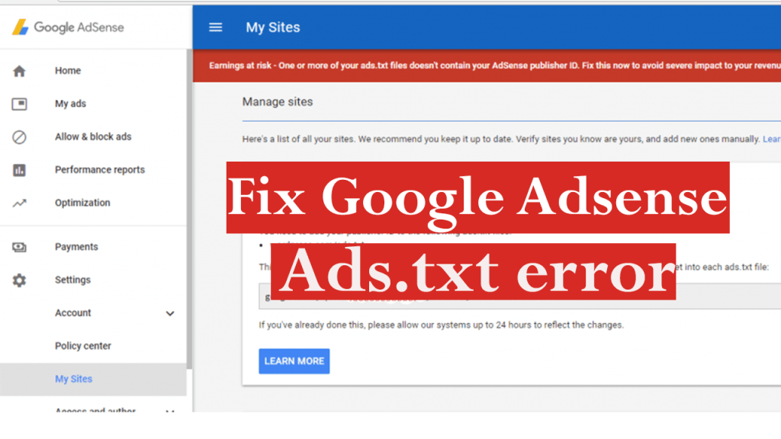Screen dimensions: 781x439
Task: Open the Home menu item
Action: tap(68, 71)
